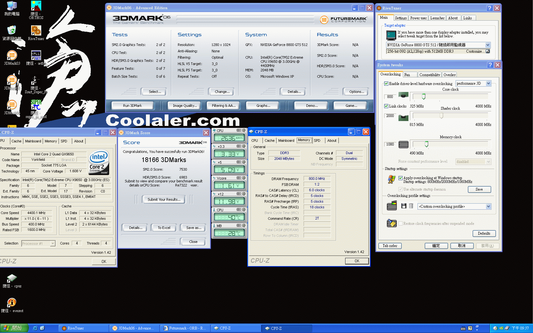
Task: Close the MB temperature gadget
Action: [244, 225]
